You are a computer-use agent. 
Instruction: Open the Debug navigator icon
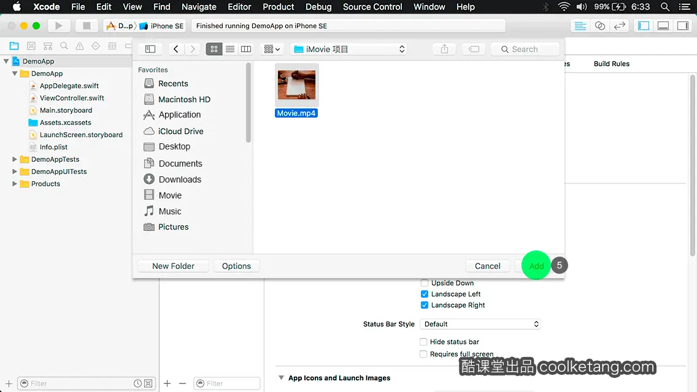pos(112,46)
